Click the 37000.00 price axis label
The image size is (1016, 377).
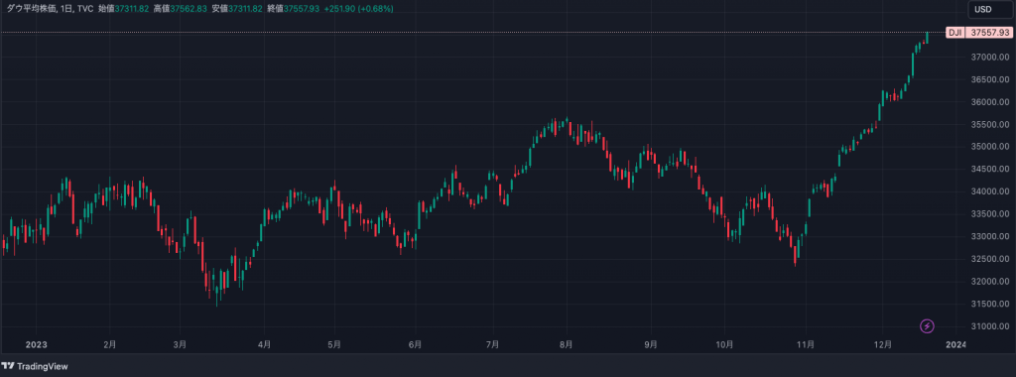tap(989, 58)
